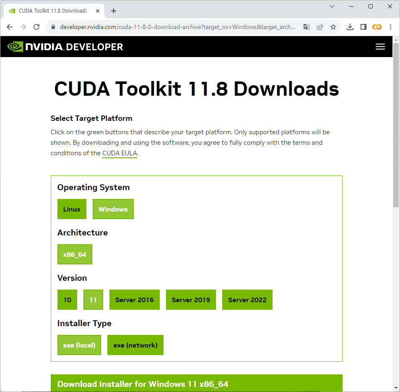This screenshot has height=392, width=400.
Task: Click the NVIDIA Developer logo
Action: pyautogui.click(x=65, y=47)
